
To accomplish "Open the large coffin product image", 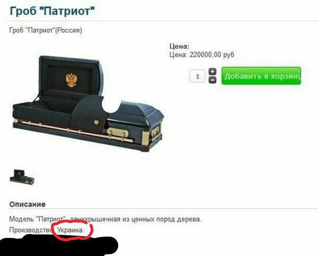I will click(88, 104).
